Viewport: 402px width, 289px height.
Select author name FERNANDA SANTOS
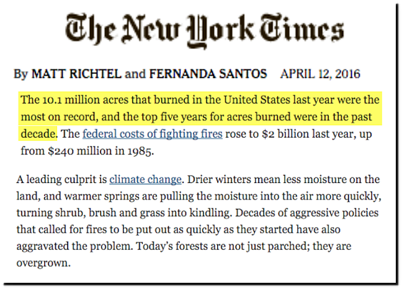208,74
